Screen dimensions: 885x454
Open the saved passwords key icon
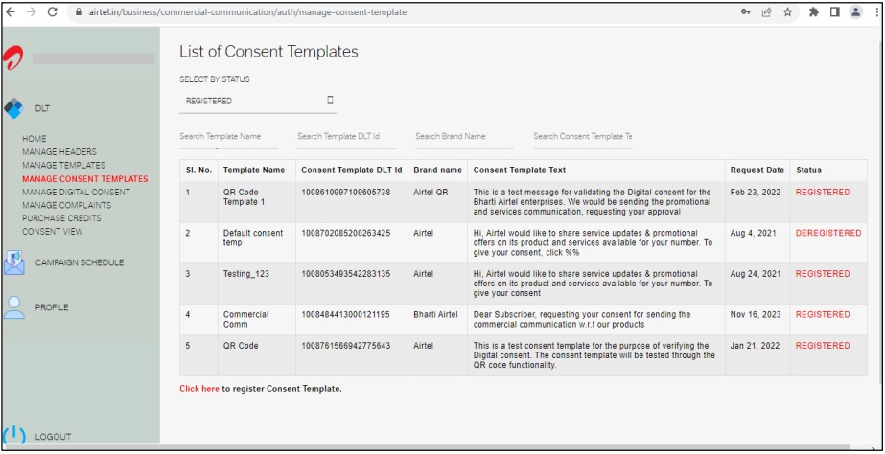(x=746, y=12)
